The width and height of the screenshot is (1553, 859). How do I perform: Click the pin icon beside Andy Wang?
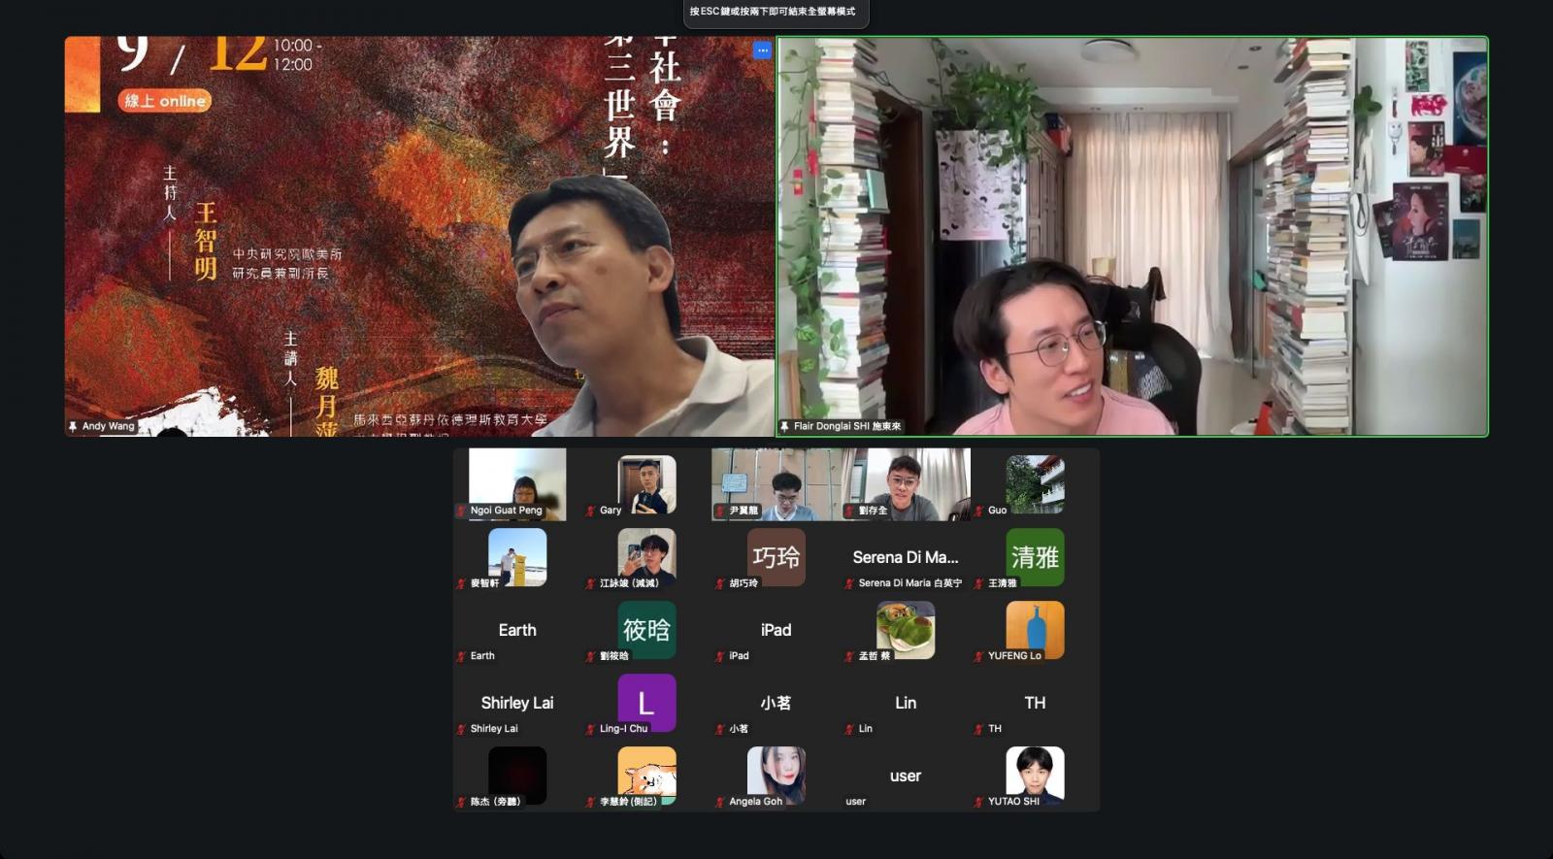[73, 426]
